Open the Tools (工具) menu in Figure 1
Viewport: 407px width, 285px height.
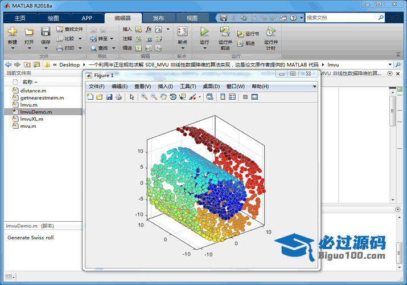click(188, 87)
